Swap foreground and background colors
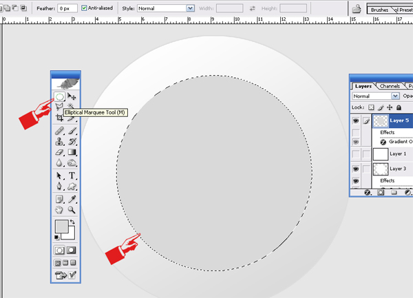 72,222
